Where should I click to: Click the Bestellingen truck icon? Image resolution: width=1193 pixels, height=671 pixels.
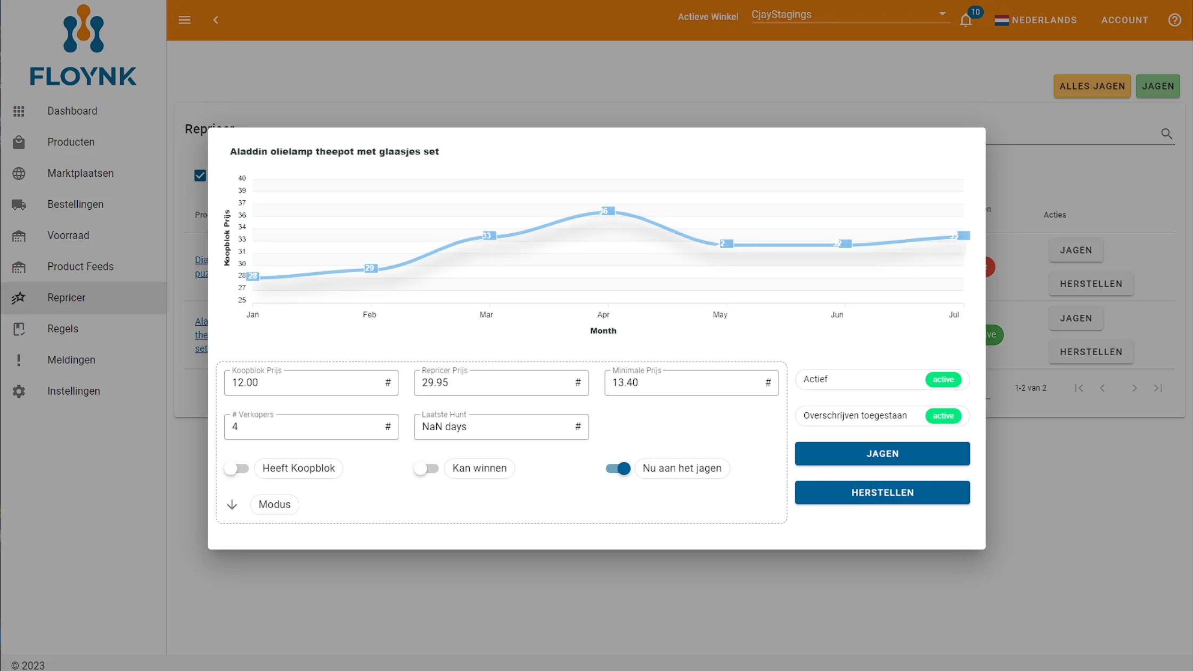[19, 204]
